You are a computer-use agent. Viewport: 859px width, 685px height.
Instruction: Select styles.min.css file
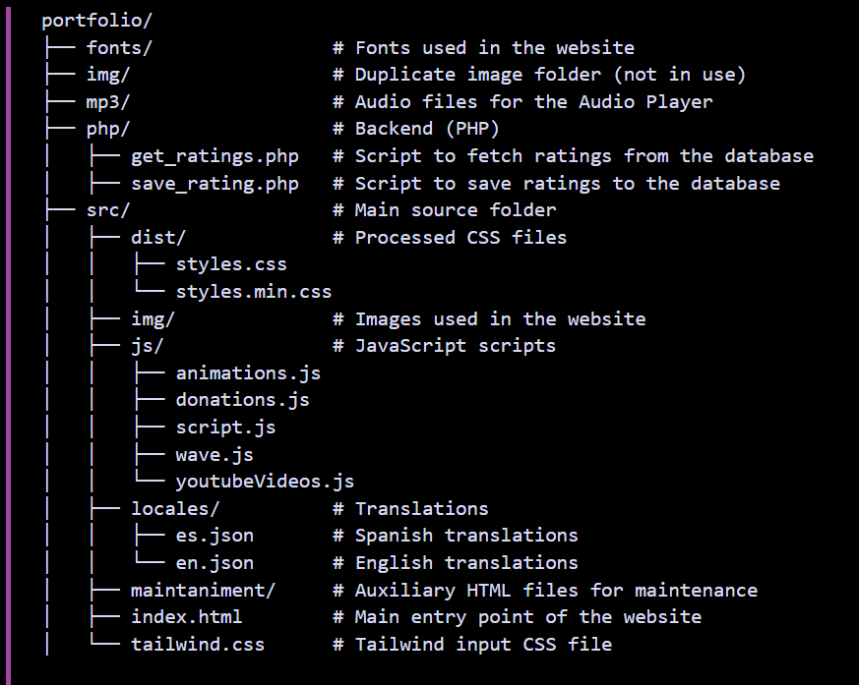click(x=254, y=292)
